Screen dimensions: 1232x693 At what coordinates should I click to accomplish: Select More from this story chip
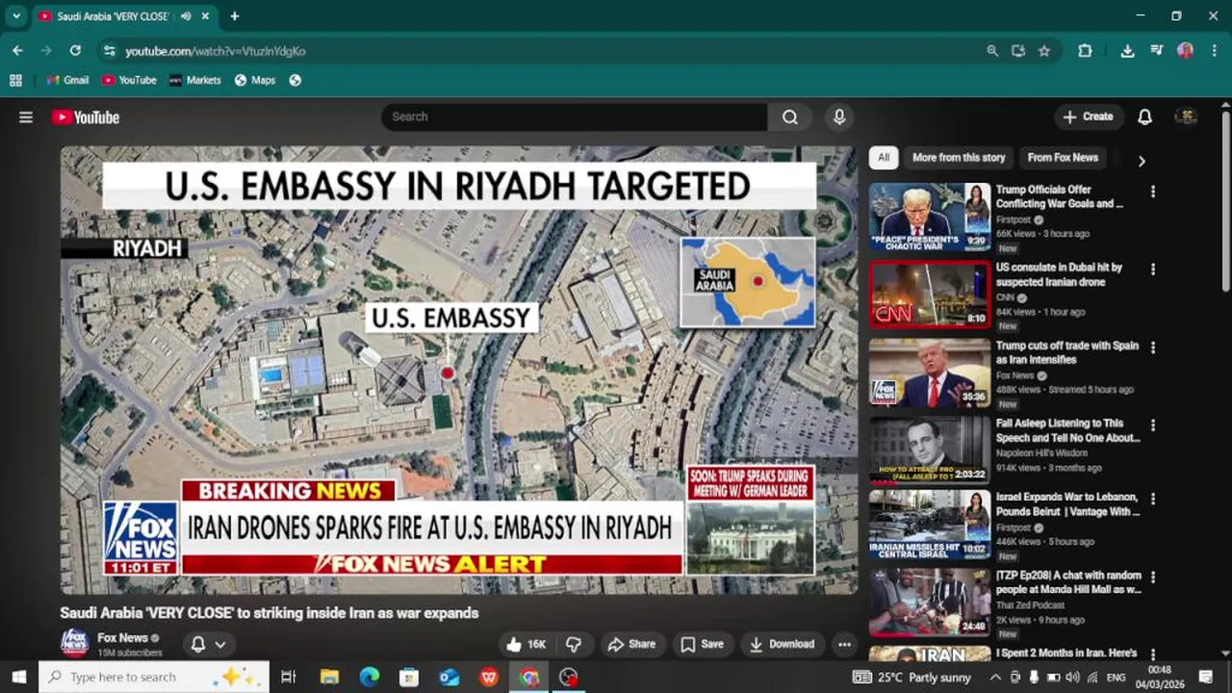(x=959, y=158)
